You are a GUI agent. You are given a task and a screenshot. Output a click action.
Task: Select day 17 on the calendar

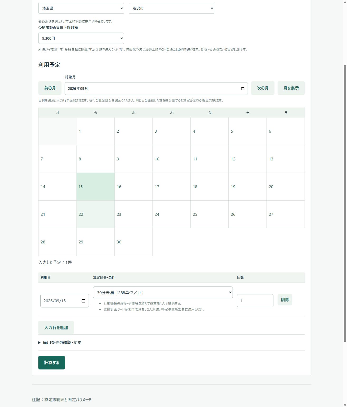[171, 187]
